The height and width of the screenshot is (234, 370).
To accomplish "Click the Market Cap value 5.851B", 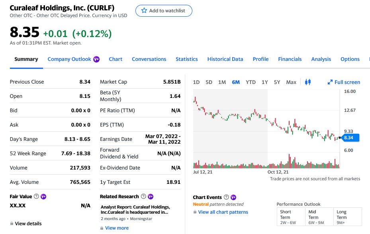I will pyautogui.click(x=172, y=82).
